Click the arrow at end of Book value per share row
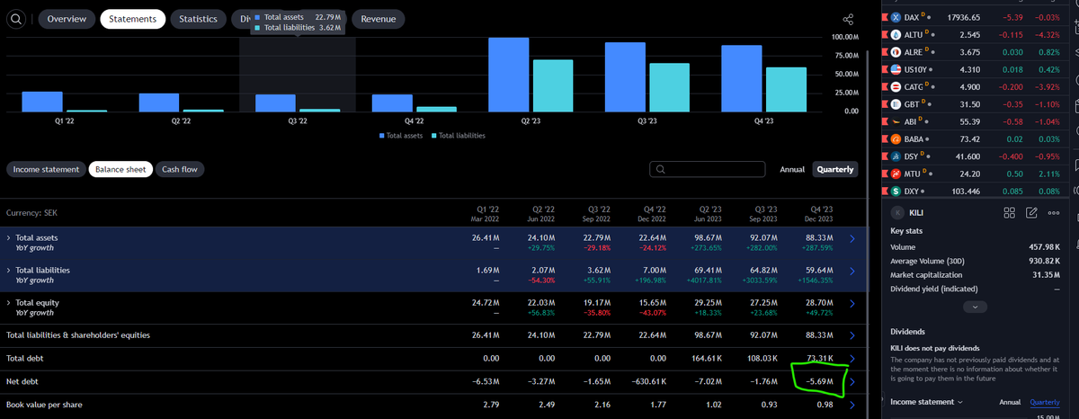This screenshot has height=419, width=1079. [x=852, y=406]
